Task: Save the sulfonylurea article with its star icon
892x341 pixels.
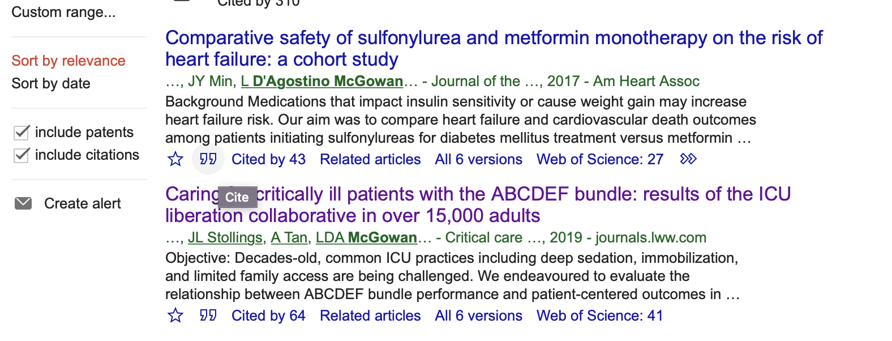Action: [175, 159]
